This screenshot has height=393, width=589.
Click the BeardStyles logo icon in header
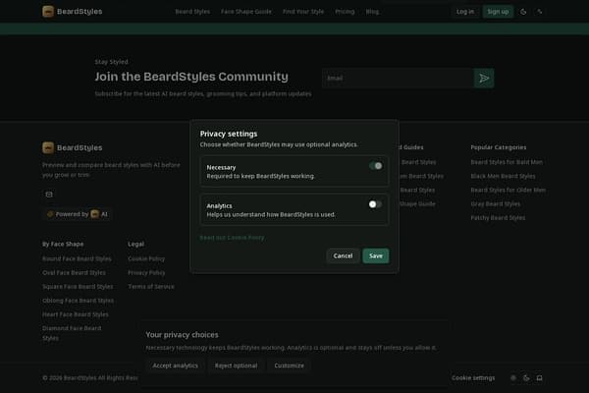coord(48,11)
